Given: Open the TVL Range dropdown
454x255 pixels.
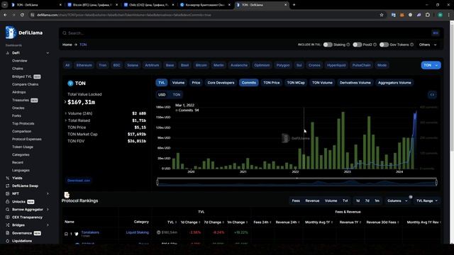Looking at the screenshot, I should (427, 200).
